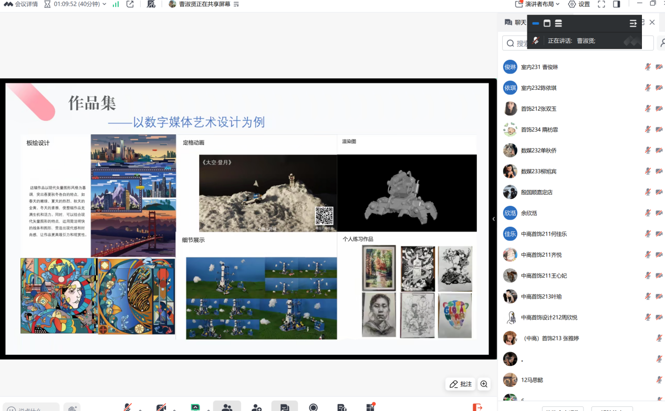Toggle the microphone mute button
This screenshot has width=665, height=411.
coord(127,407)
